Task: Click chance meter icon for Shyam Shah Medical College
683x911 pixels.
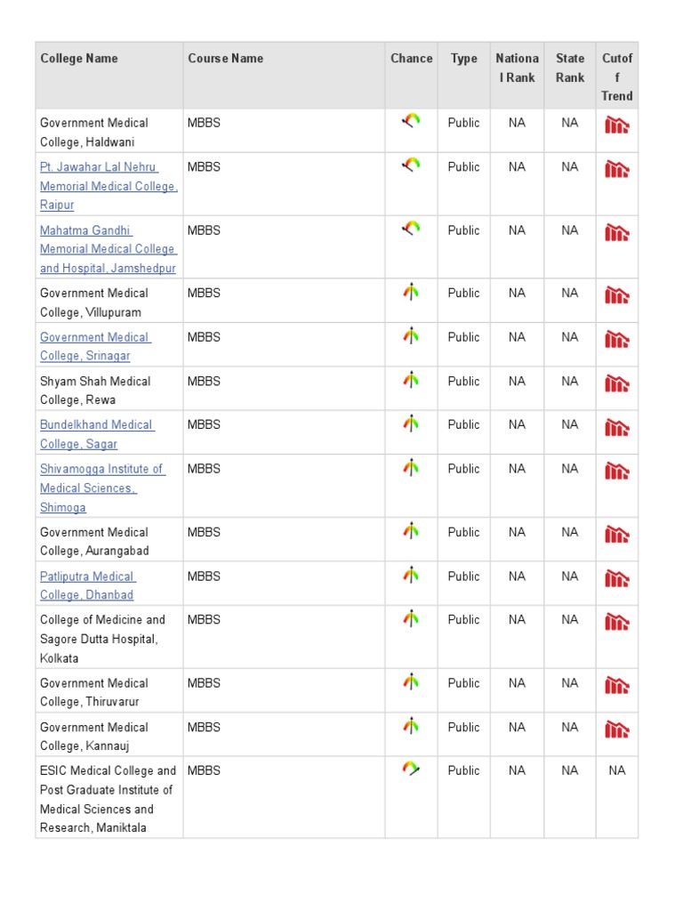Action: [x=411, y=380]
